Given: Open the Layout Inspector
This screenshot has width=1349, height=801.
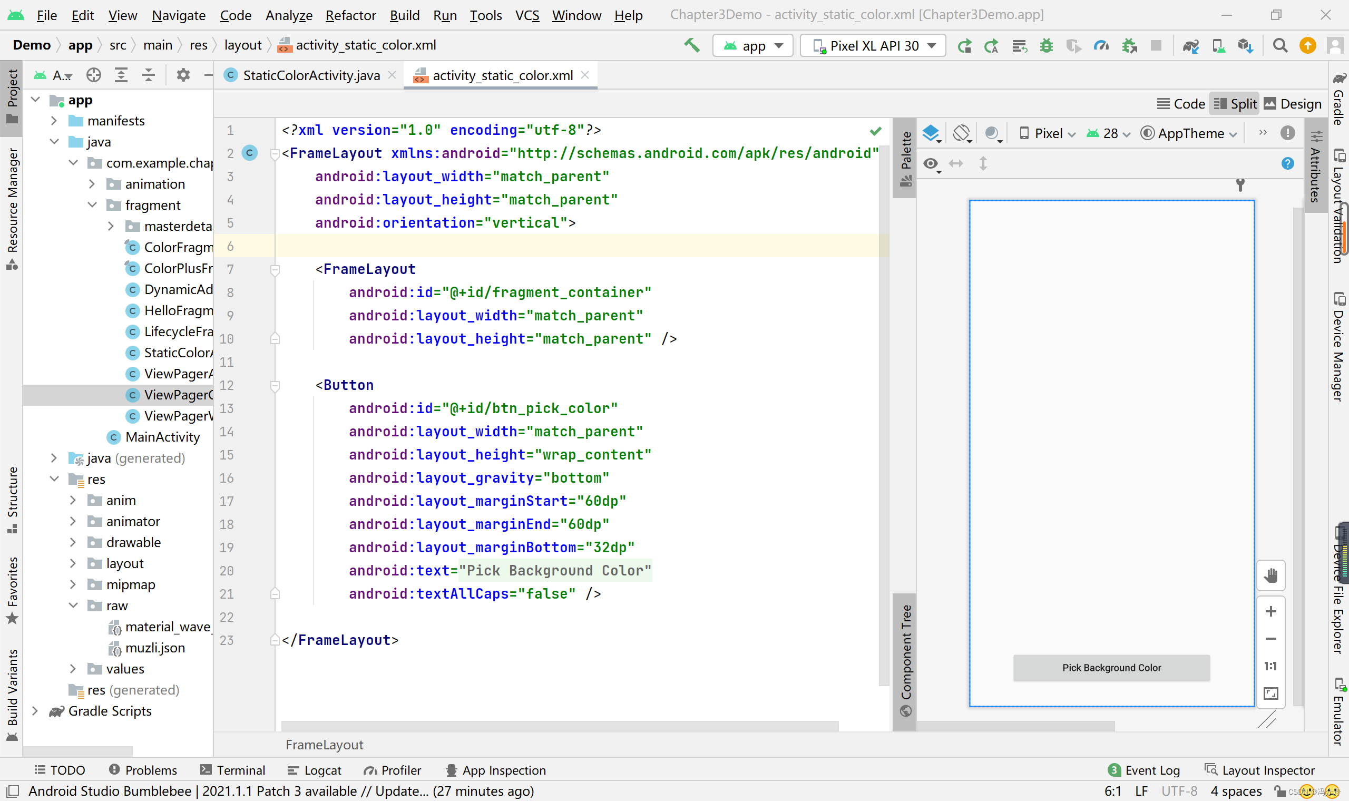Looking at the screenshot, I should point(1260,770).
